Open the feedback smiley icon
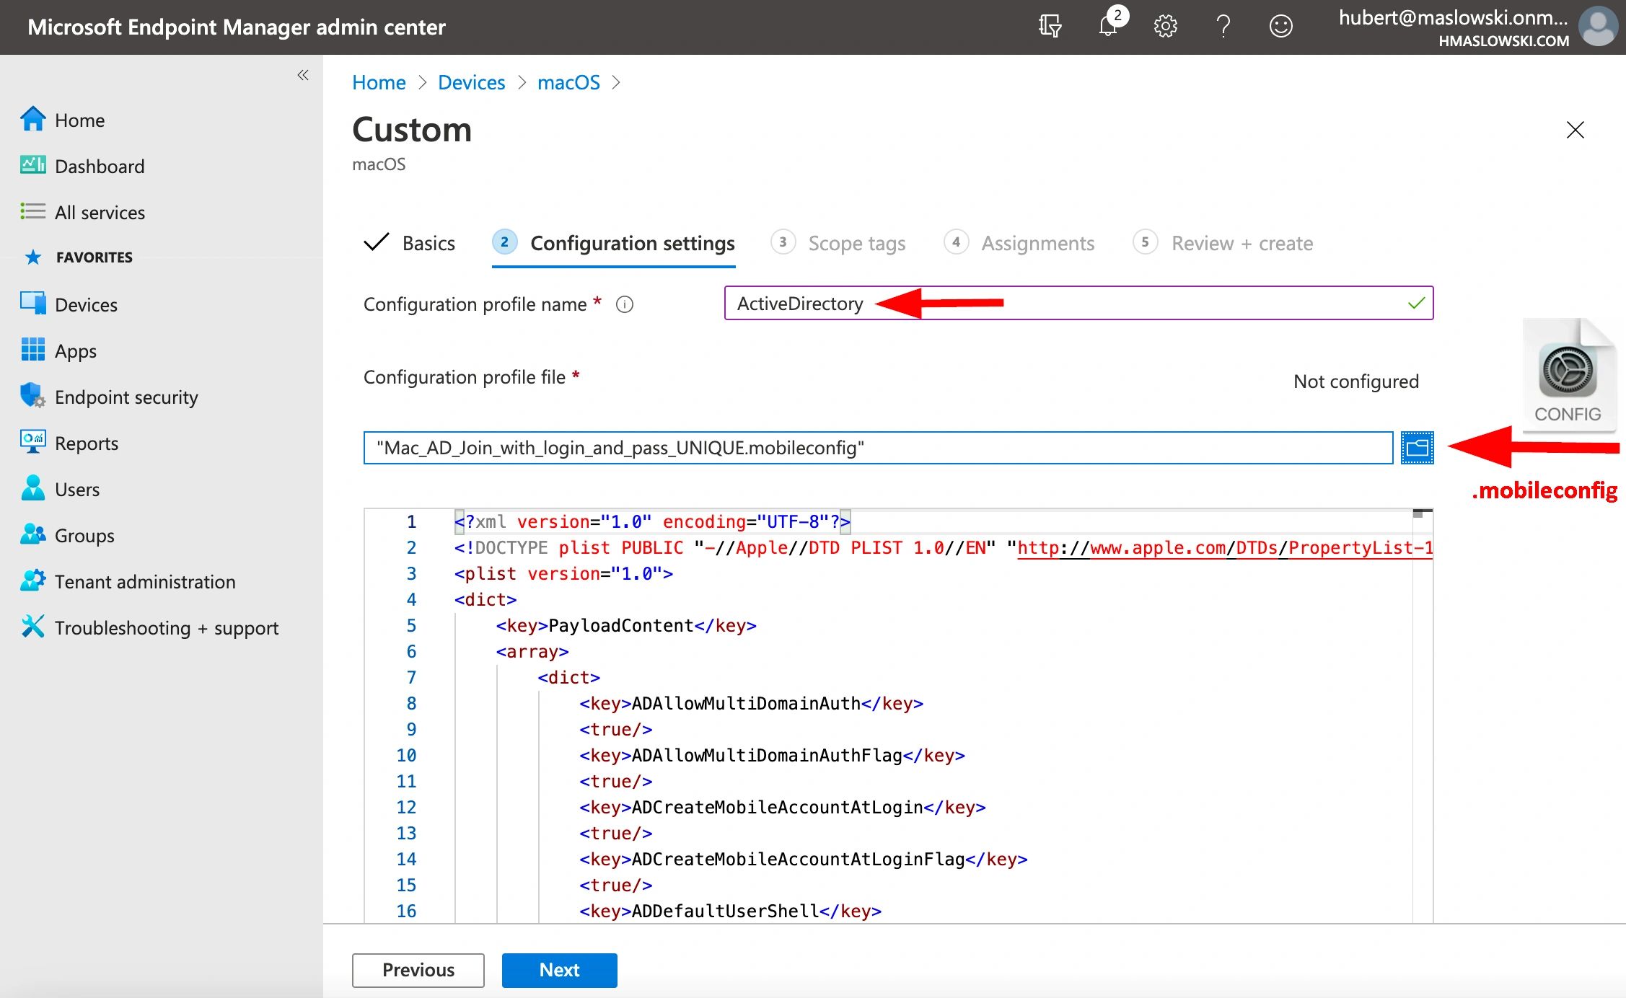This screenshot has height=998, width=1626. [1280, 27]
